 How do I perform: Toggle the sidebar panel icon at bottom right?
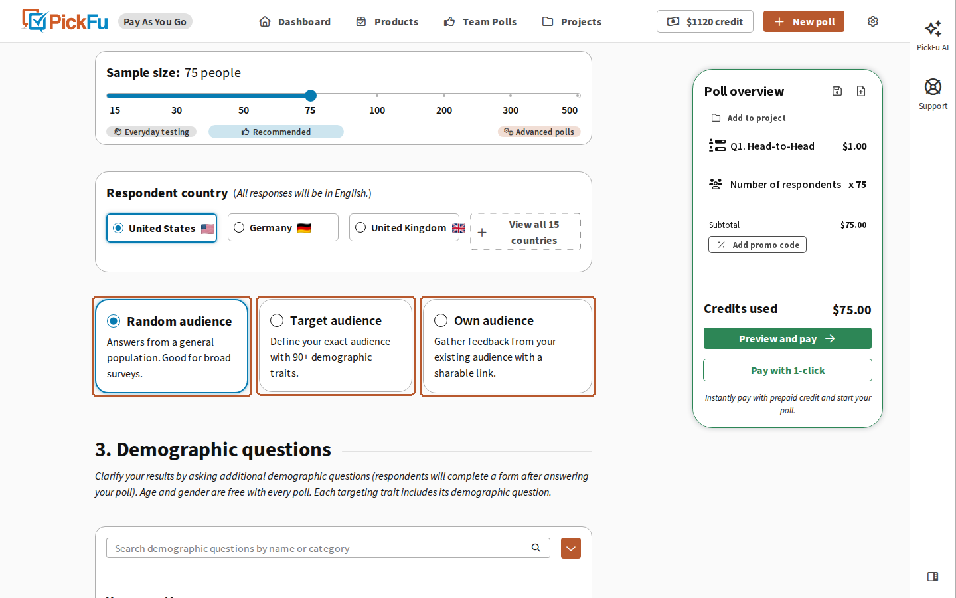933,577
